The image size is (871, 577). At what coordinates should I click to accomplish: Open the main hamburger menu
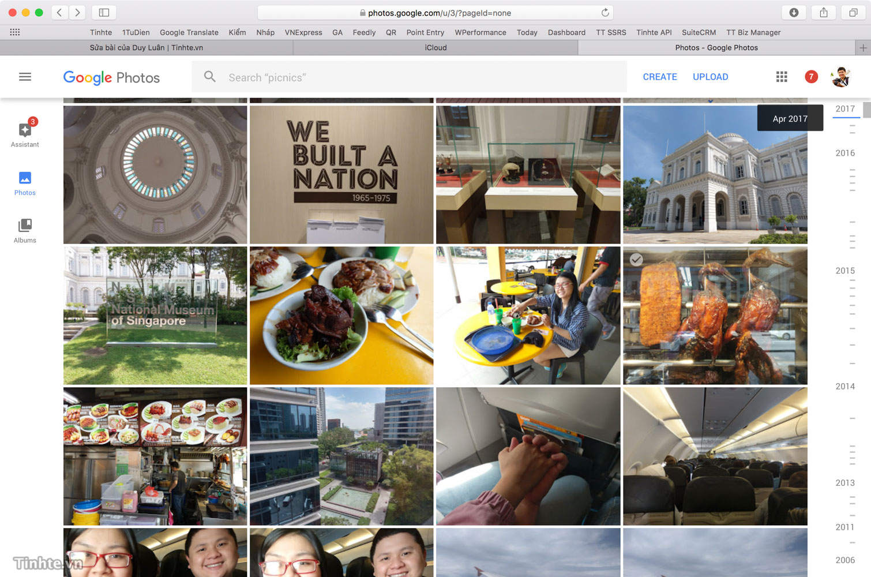[x=25, y=77]
